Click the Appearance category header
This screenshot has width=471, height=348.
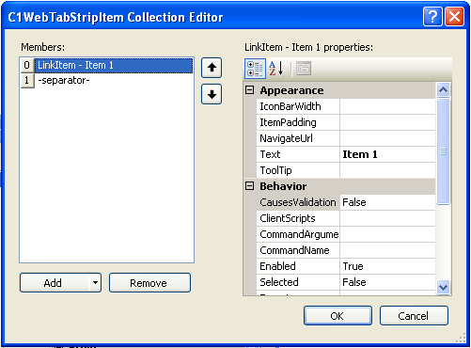pos(339,90)
